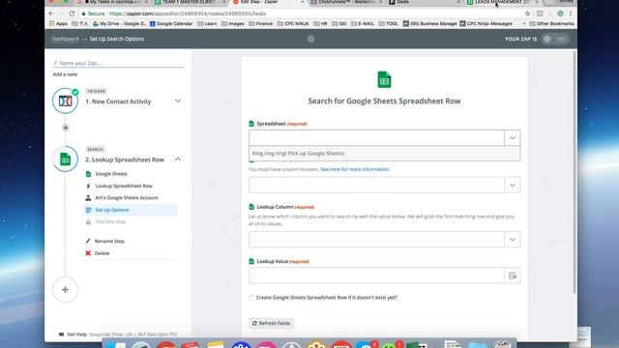The image size is (619, 348).
Task: Go to Dashboard breadcrumb link
Action: 65,39
